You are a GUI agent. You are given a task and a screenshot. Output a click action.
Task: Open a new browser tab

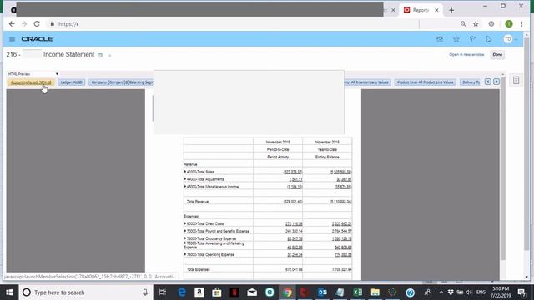coord(451,10)
